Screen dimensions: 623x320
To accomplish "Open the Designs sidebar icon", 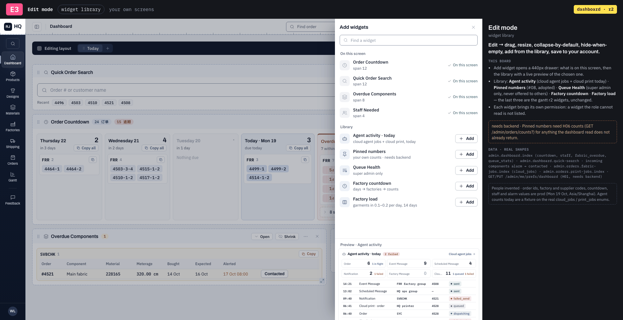I will coord(13,93).
